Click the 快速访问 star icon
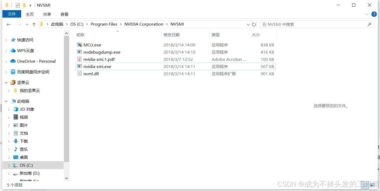 click(13, 40)
